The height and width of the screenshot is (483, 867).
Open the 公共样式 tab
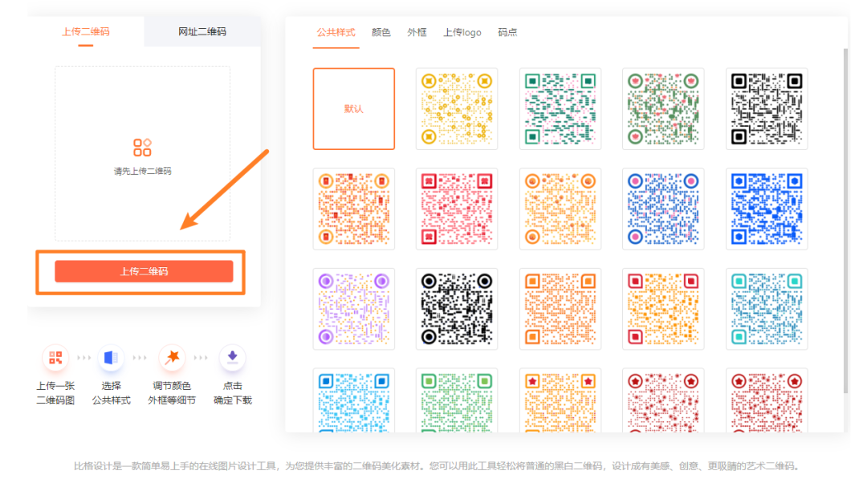click(336, 33)
